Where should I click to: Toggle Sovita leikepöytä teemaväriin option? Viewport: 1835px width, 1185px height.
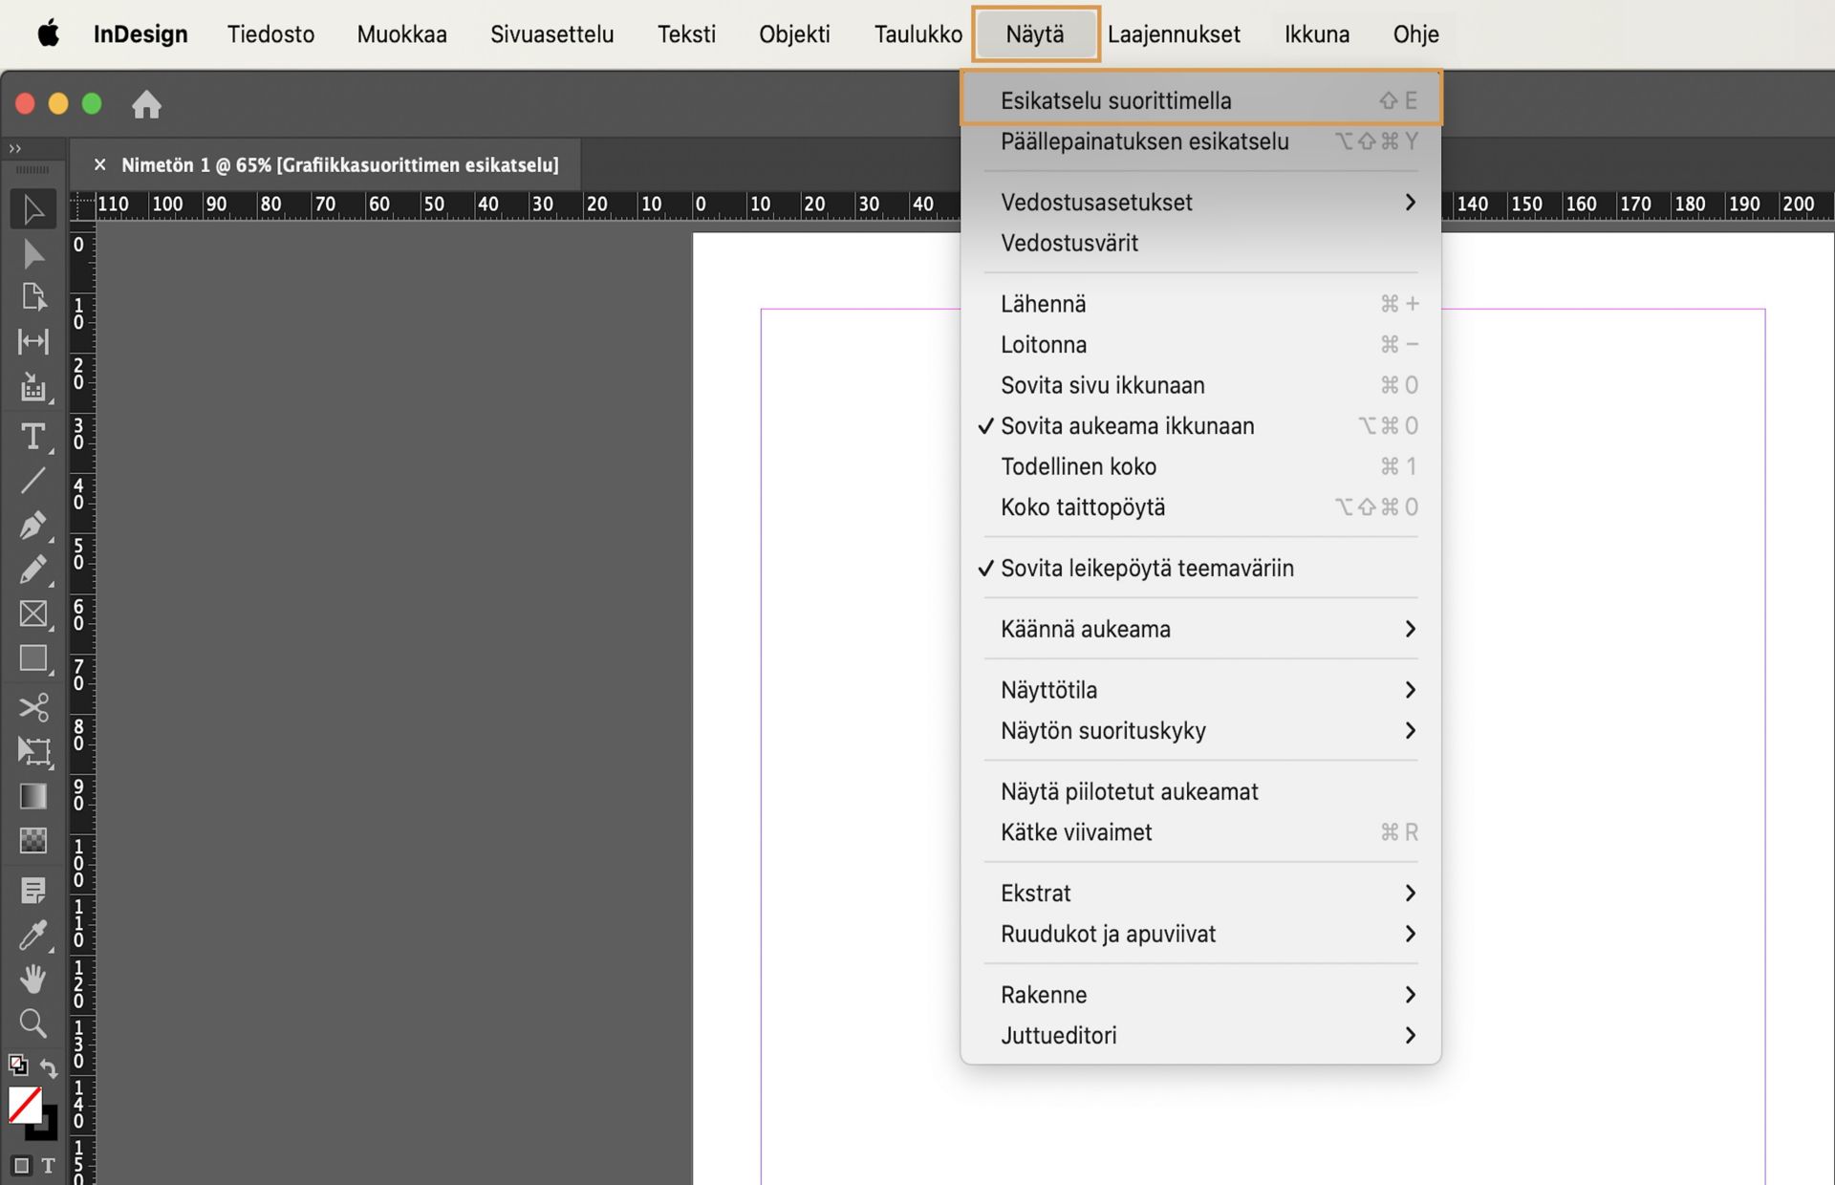tap(1147, 569)
